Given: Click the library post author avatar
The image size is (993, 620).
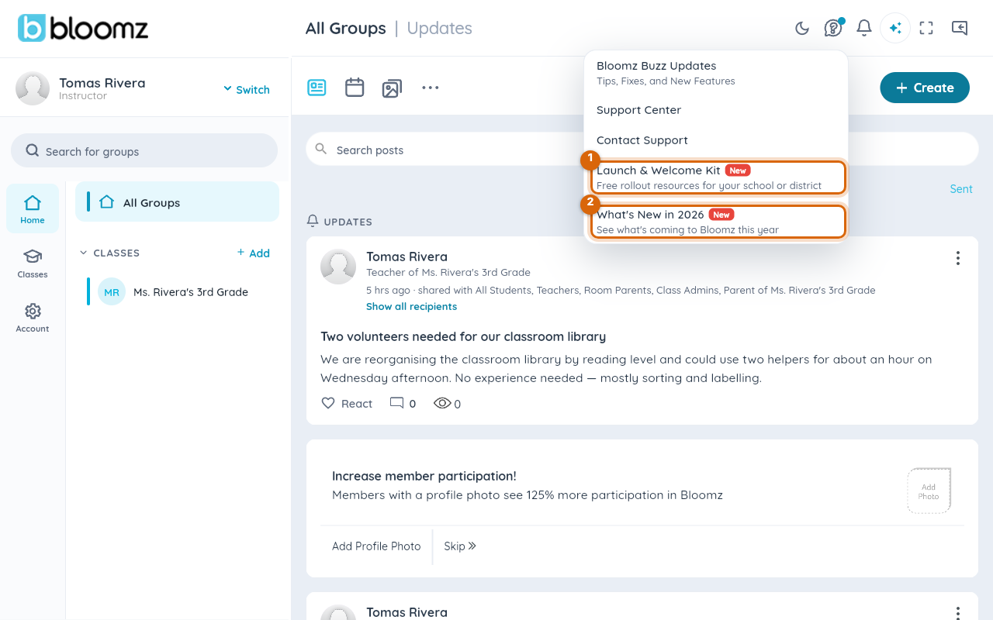Looking at the screenshot, I should click(x=338, y=267).
